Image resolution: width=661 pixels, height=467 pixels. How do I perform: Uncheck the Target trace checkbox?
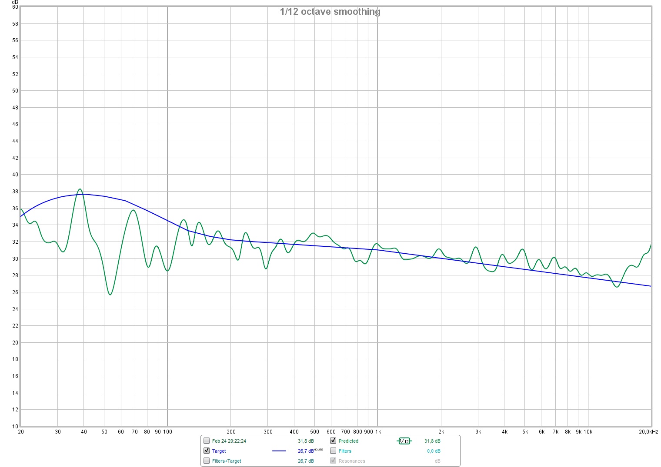tap(207, 450)
